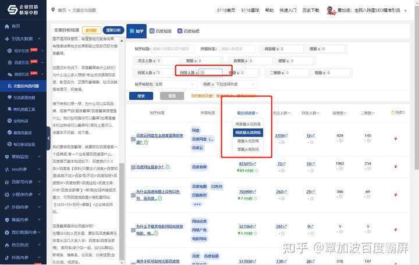Image resolution: width=419 pixels, height=265 pixels.
Task: Click the flame heat icon in 百度网址 row
Action: [x=396, y=166]
